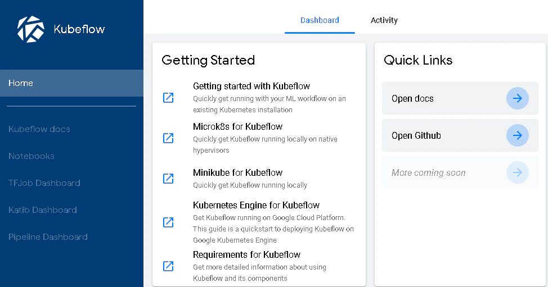Open Kubeflow docs from the sidebar
The height and width of the screenshot is (287, 548).
pos(39,129)
